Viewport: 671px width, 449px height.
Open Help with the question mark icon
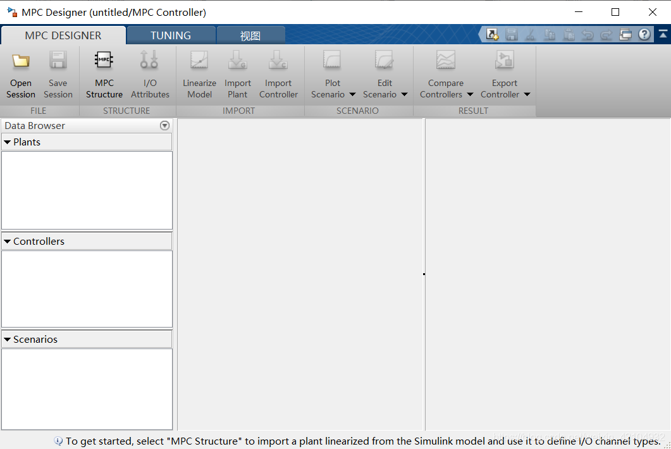[x=644, y=35]
